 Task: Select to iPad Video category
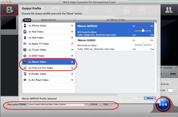click(x=49, y=32)
